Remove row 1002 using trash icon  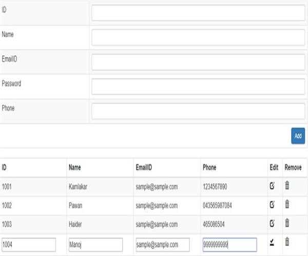pyautogui.click(x=287, y=205)
